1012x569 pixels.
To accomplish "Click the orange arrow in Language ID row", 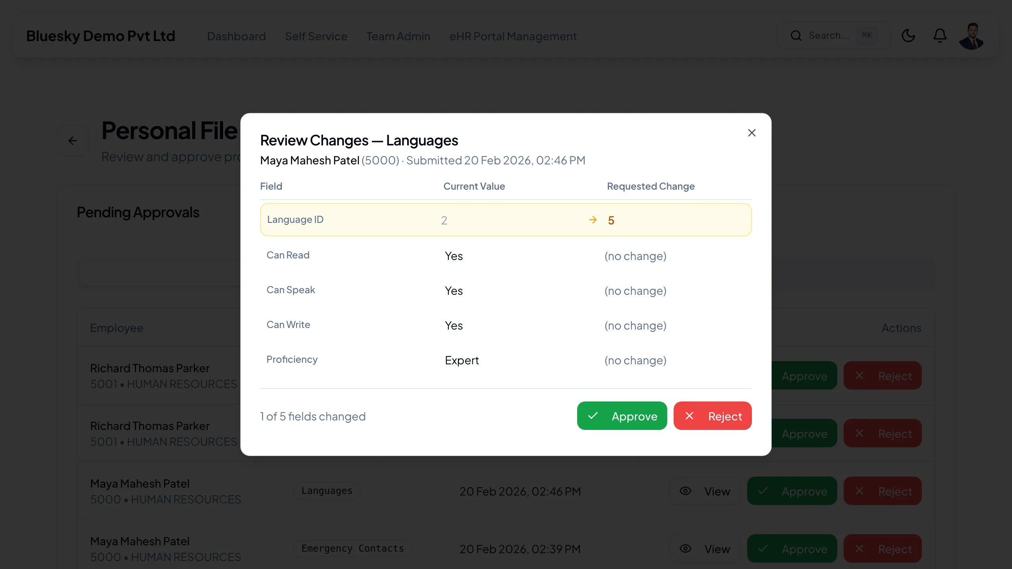I will pyautogui.click(x=593, y=220).
